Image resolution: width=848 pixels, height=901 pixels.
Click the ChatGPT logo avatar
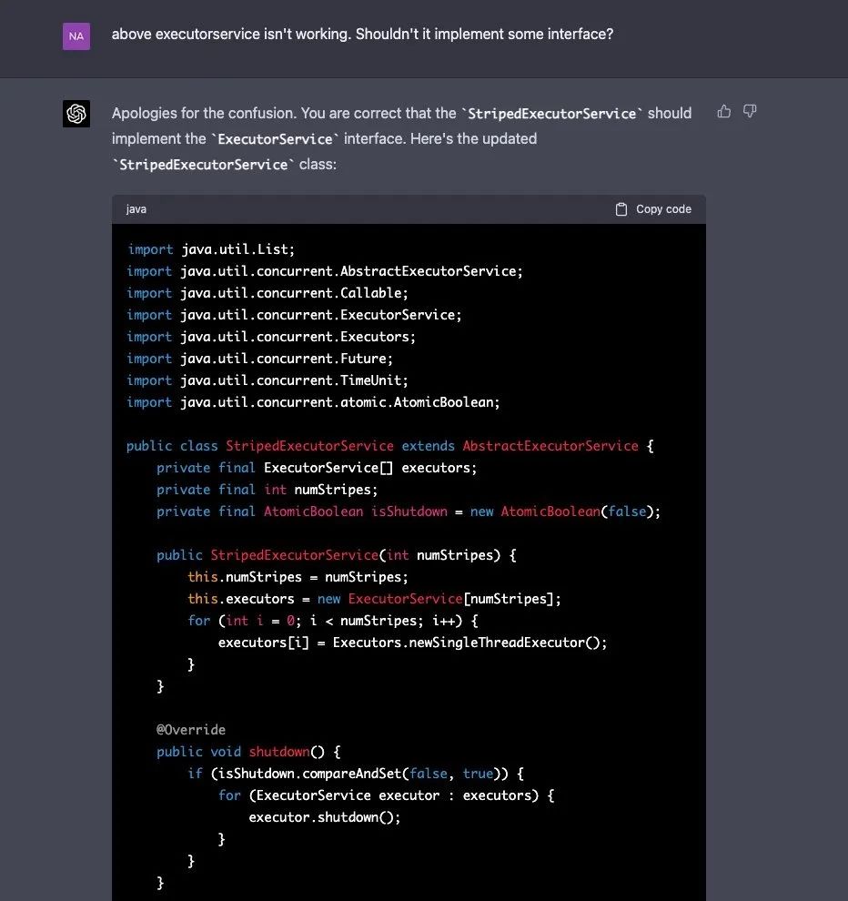[76, 114]
